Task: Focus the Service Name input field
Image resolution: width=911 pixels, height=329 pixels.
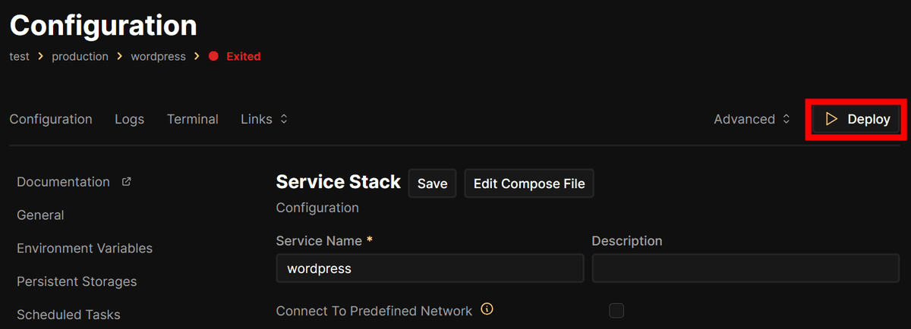Action: click(x=430, y=268)
